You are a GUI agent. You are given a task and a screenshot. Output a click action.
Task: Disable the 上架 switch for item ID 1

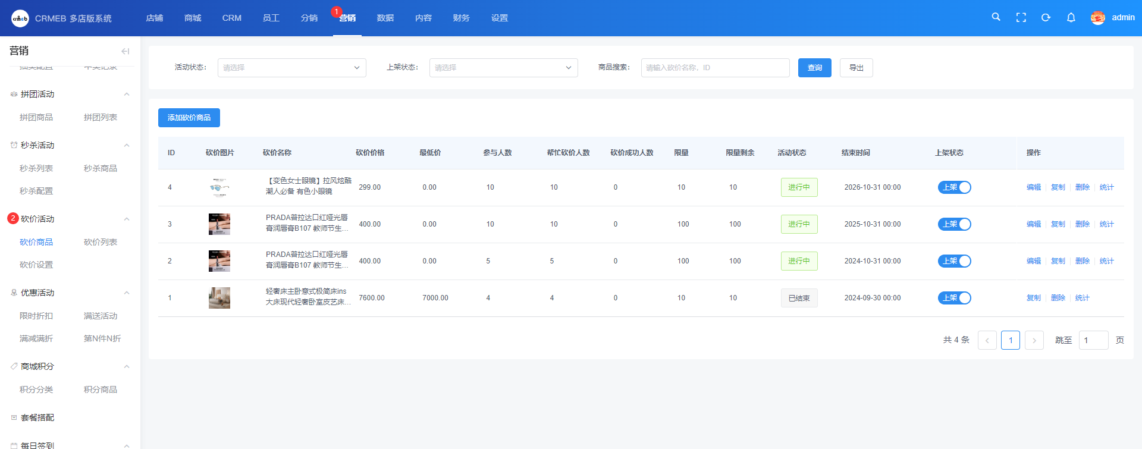click(x=954, y=298)
